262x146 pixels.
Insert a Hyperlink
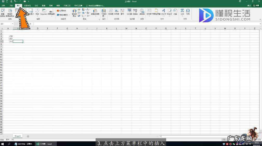[x=142, y=12]
